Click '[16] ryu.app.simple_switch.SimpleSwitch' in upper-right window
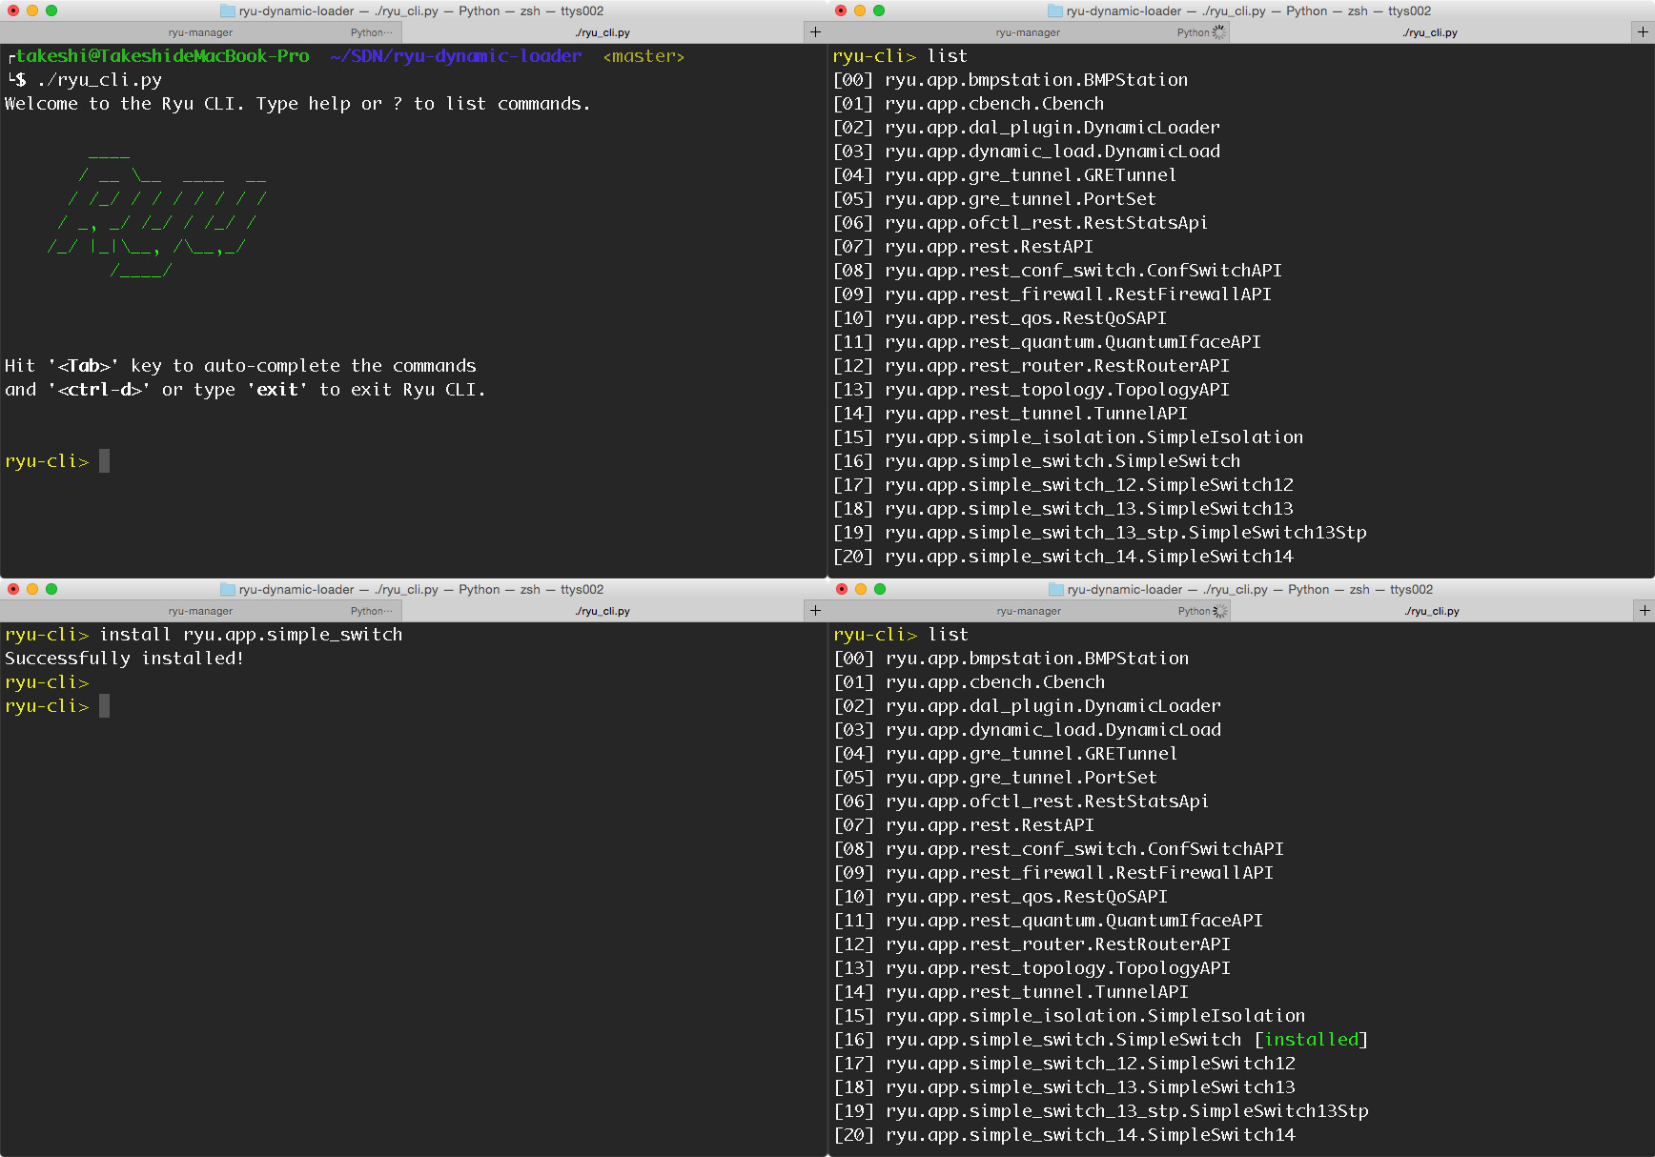 click(x=1037, y=461)
